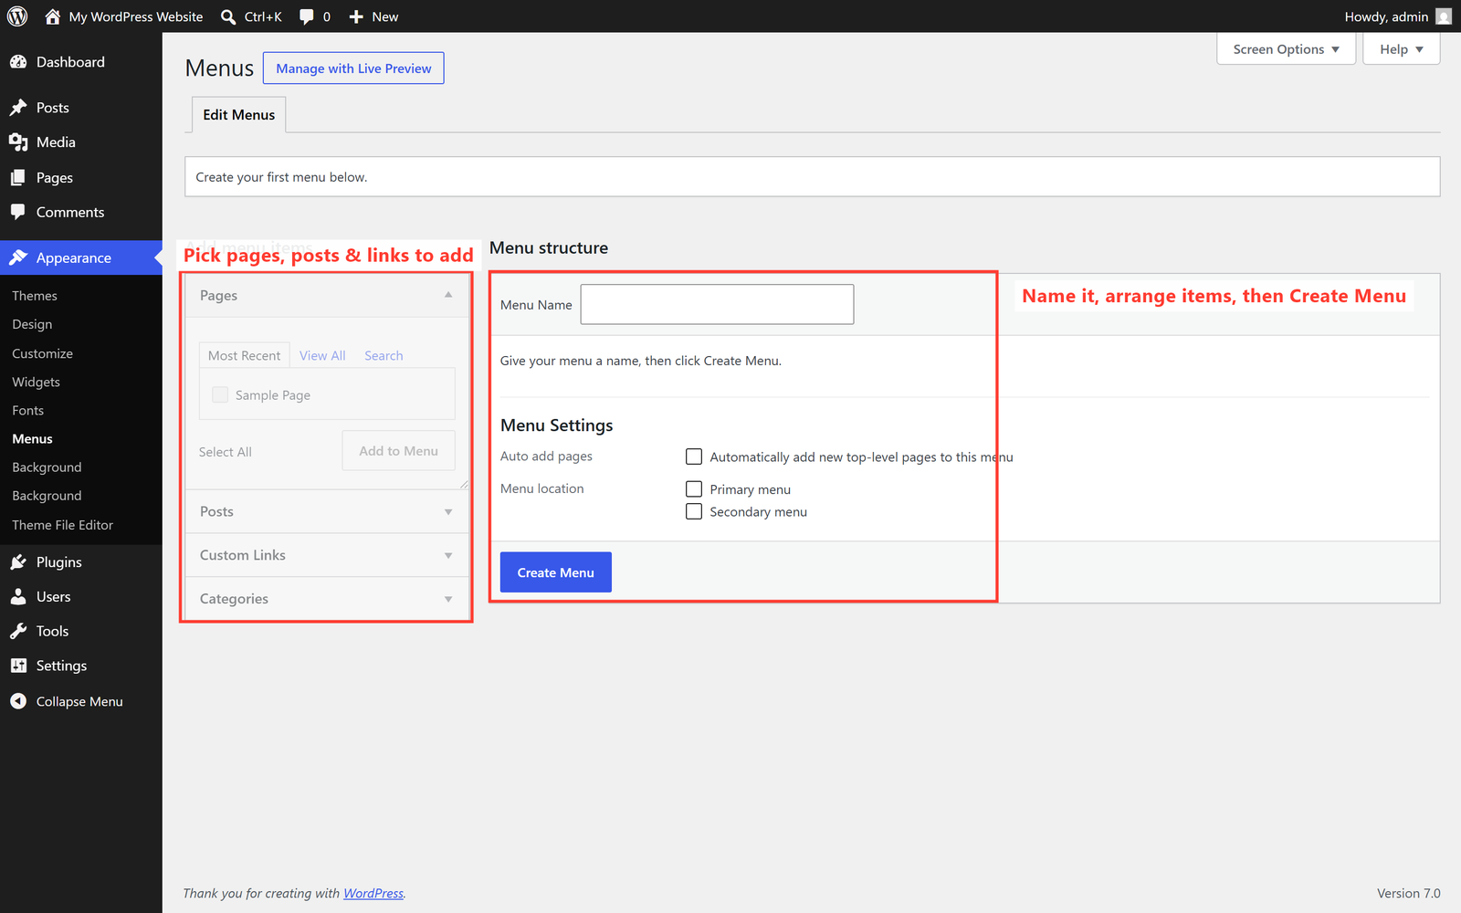Screen dimensions: 1461x913
Task: Click the home icon beside site name
Action: [x=53, y=16]
